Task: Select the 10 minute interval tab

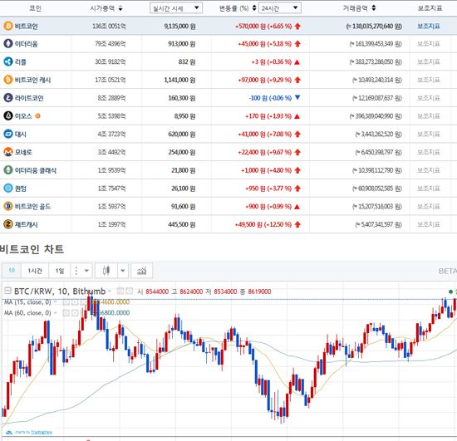Action: pos(12,270)
